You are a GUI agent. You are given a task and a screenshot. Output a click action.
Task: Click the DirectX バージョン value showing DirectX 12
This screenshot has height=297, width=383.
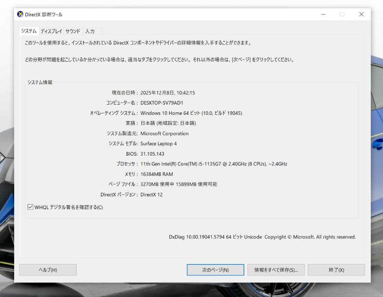[152, 194]
